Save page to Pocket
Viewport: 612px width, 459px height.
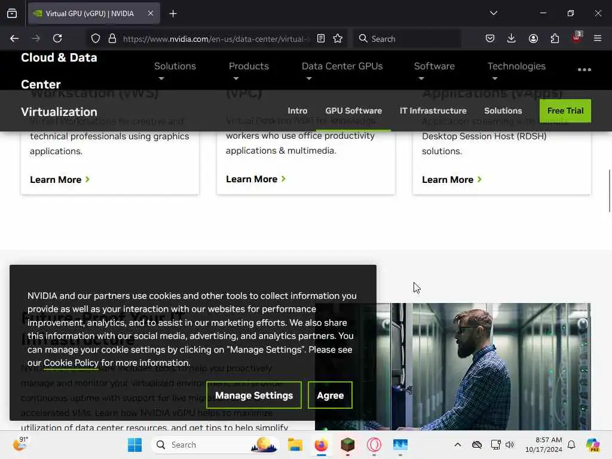[x=490, y=38]
